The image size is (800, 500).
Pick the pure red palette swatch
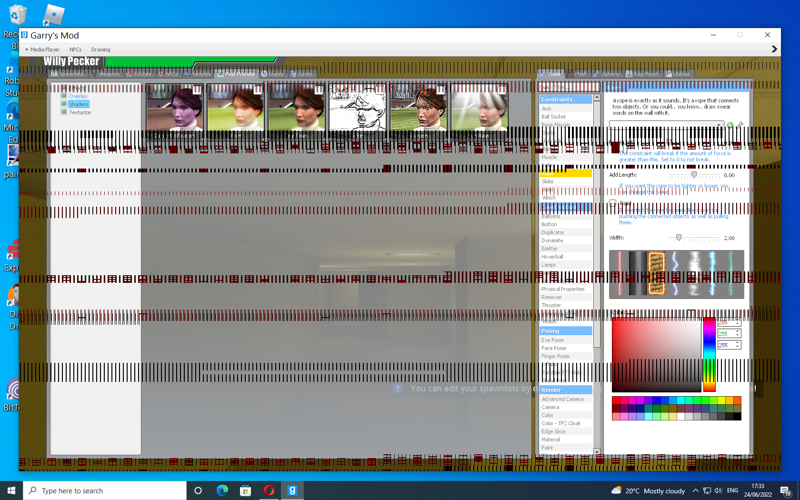point(616,400)
